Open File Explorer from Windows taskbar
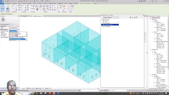Image resolution: width=169 pixels, height=95 pixels. (x=41, y=93)
